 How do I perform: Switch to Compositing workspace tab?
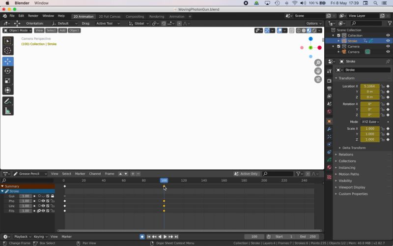135,17
